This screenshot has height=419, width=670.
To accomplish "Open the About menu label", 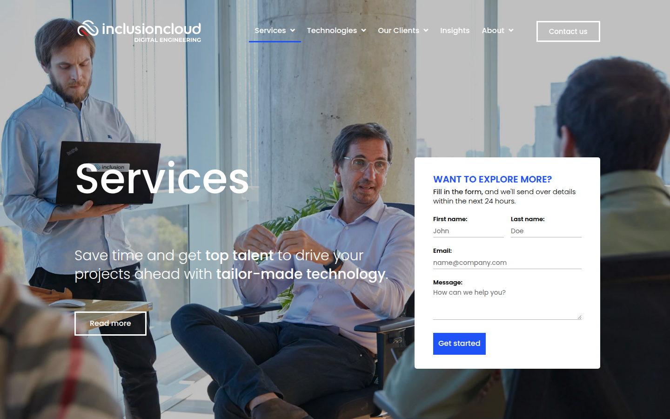I will (493, 31).
